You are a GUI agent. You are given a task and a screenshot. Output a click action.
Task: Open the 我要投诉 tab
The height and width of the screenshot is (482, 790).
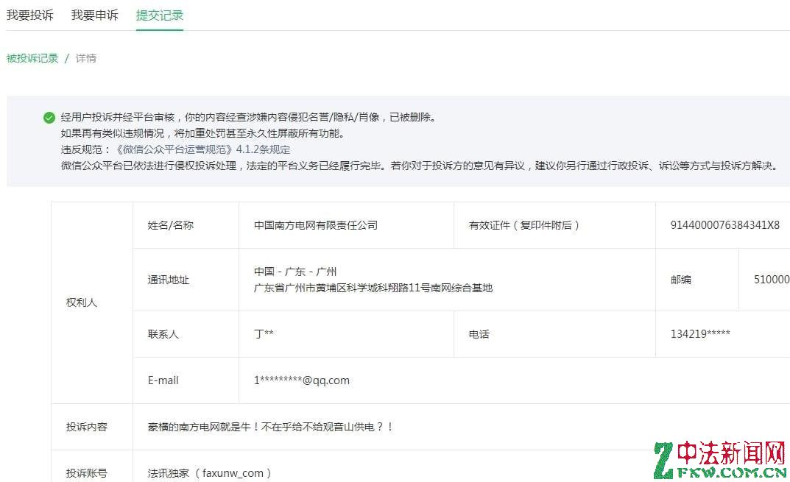(x=29, y=15)
